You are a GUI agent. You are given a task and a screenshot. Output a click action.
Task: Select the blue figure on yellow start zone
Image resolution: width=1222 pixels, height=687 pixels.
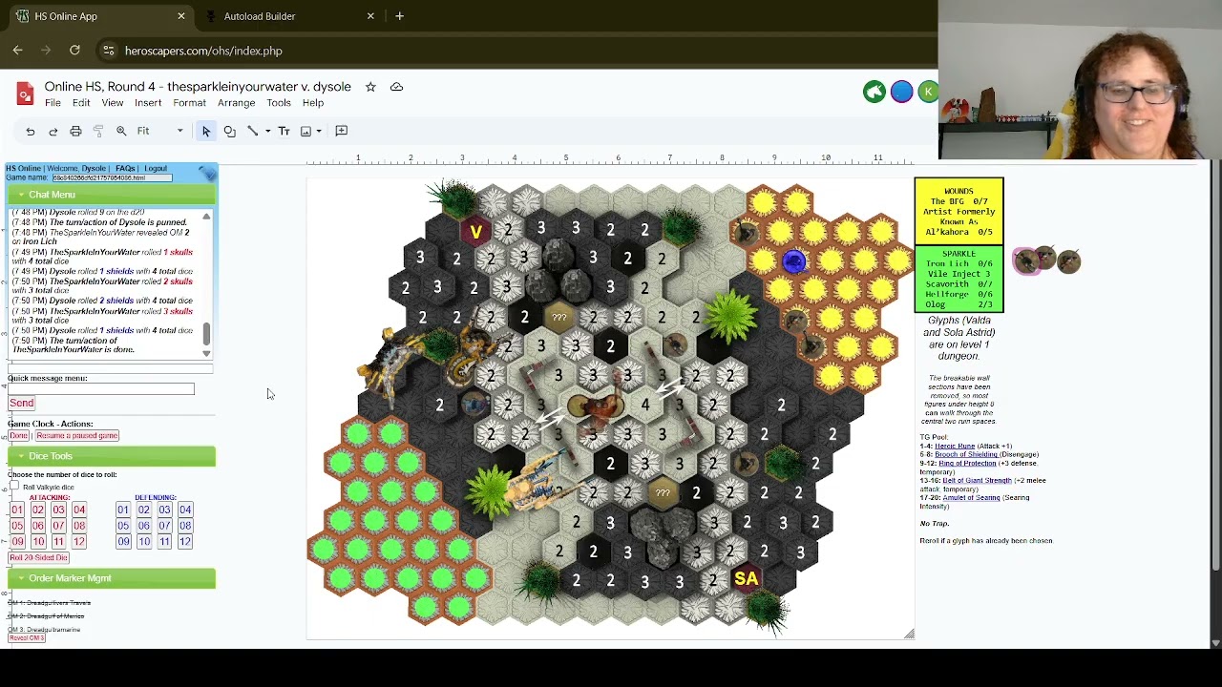[x=794, y=261]
